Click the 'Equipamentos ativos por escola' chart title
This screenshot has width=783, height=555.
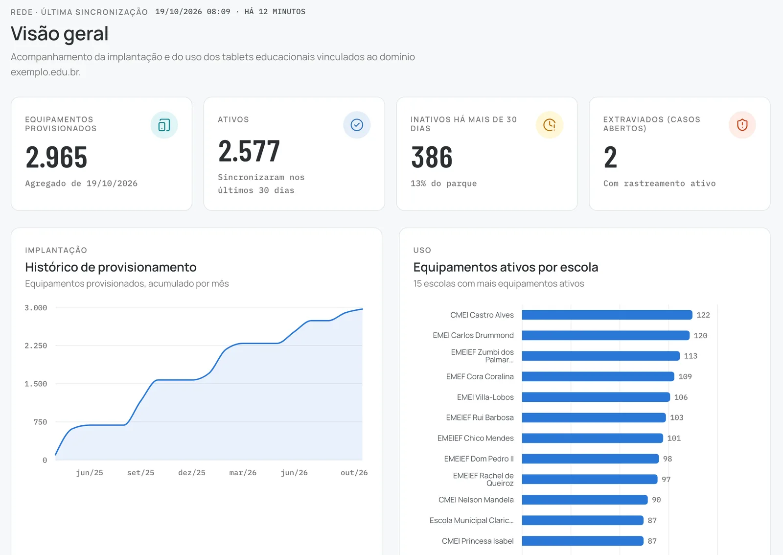point(506,267)
